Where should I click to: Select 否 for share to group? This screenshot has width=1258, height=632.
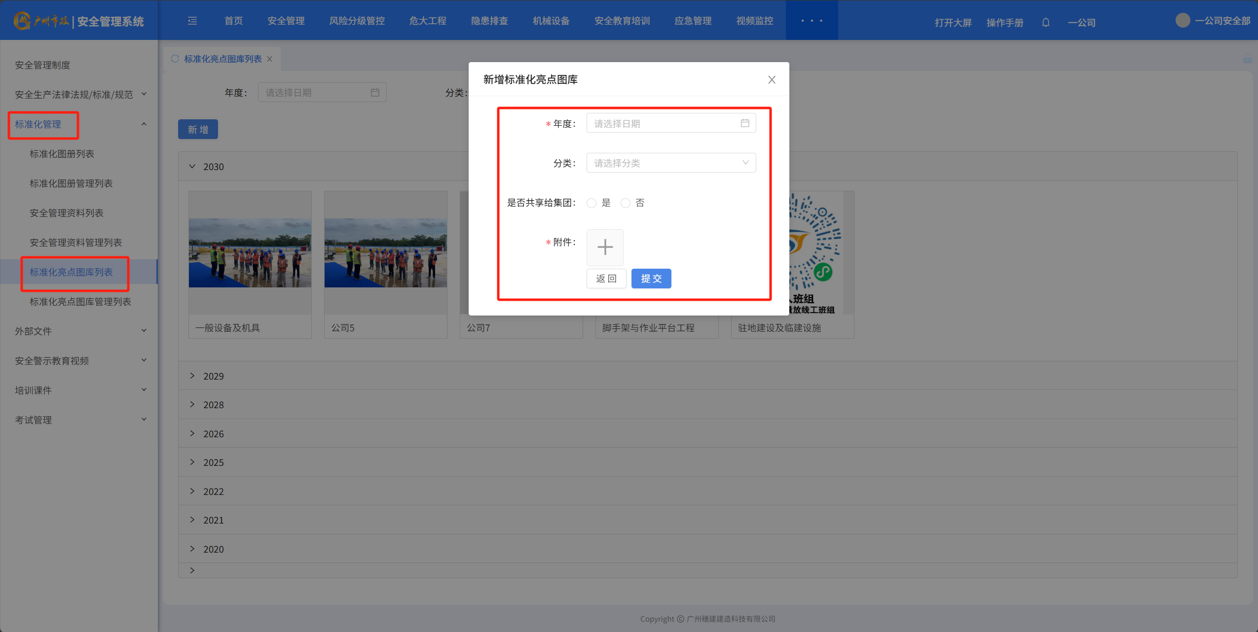(x=626, y=203)
